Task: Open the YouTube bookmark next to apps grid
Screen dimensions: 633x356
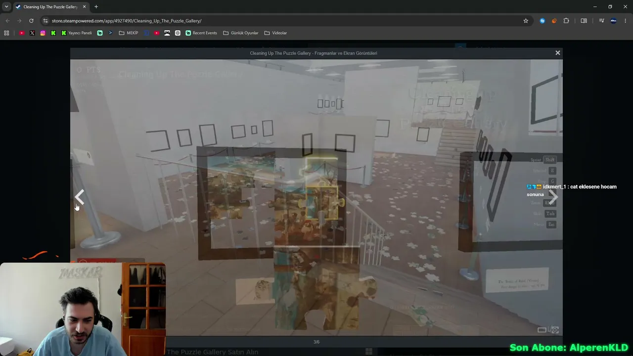Action: [x=22, y=33]
